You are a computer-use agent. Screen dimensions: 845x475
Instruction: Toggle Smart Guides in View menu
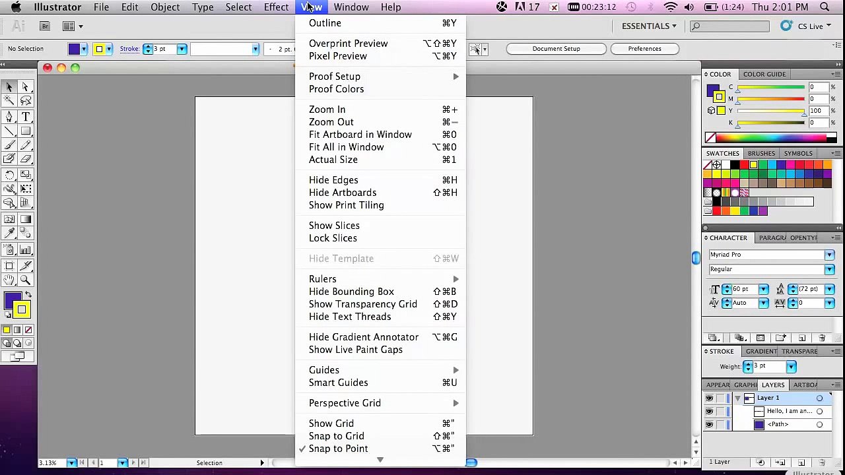380,383
